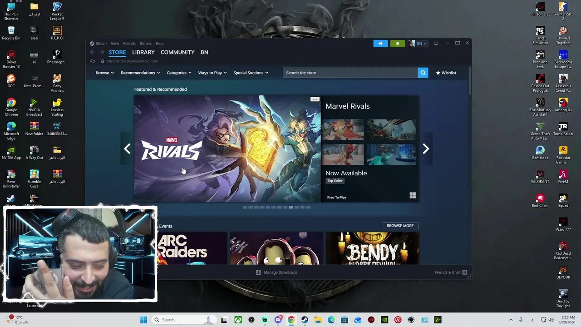Open the Categories dropdown
The image size is (581, 327).
(x=179, y=73)
